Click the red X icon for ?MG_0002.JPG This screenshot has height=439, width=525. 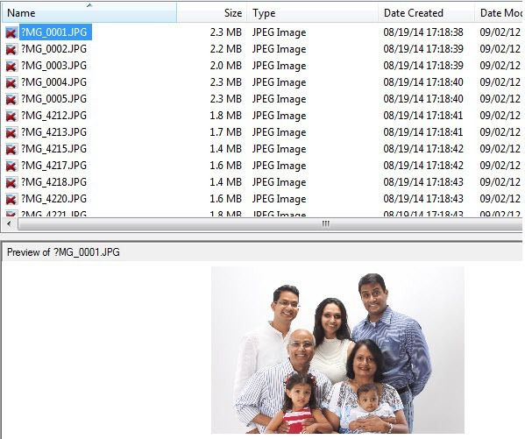11,49
